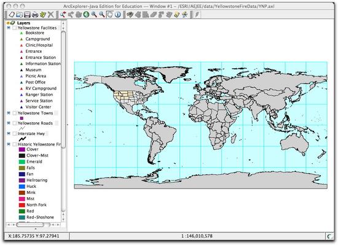
Task: Open project folder icon in toolbar
Action: pyautogui.click(x=20, y=15)
